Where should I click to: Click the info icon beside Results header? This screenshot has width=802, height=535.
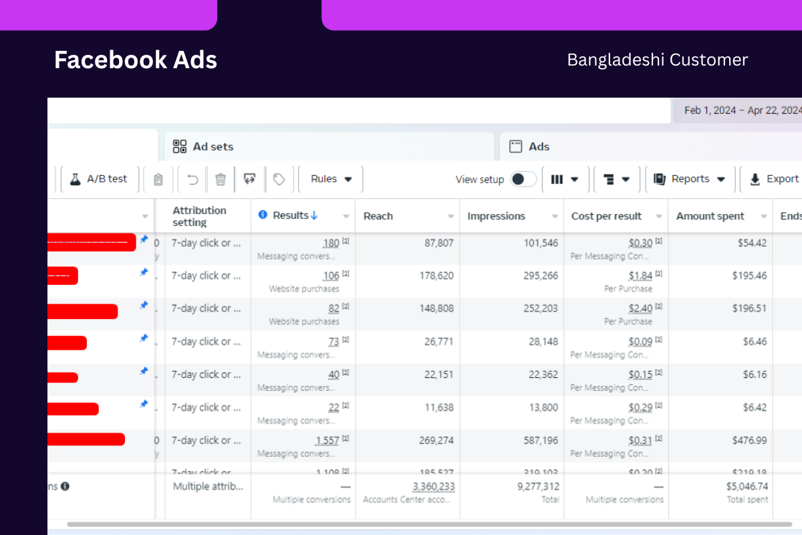tap(263, 215)
